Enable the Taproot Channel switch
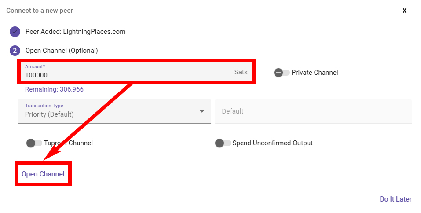The height and width of the screenshot is (213, 421). click(x=34, y=143)
